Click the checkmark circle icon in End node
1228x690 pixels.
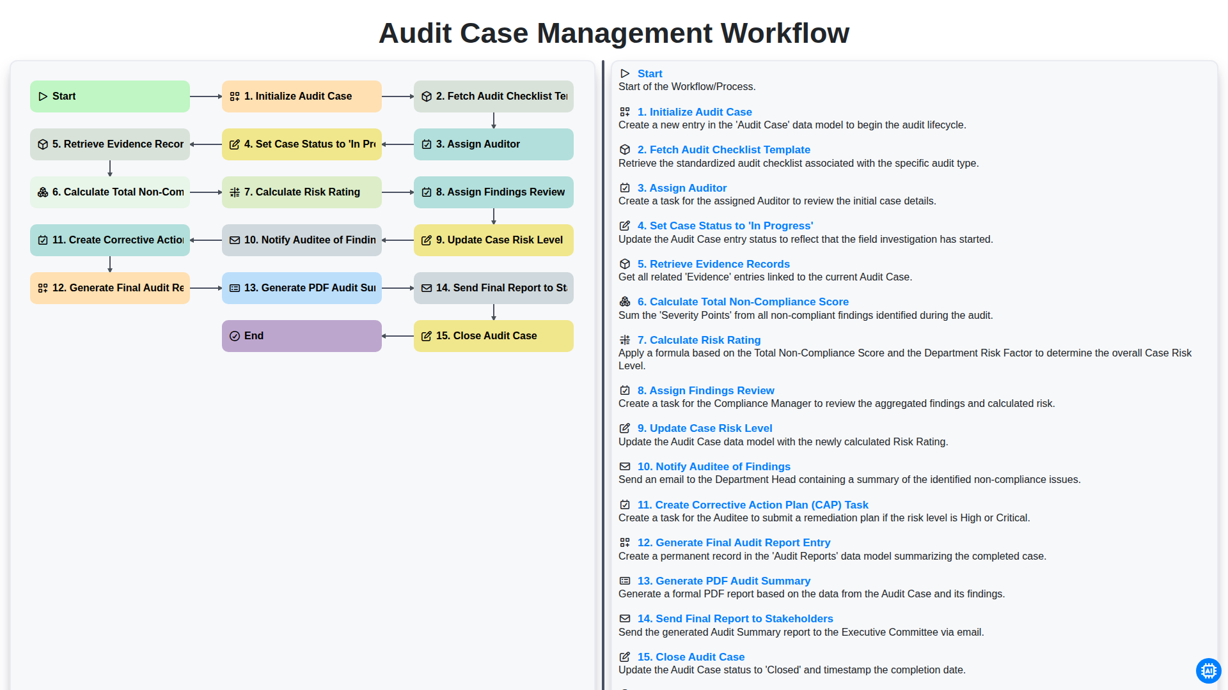(235, 336)
